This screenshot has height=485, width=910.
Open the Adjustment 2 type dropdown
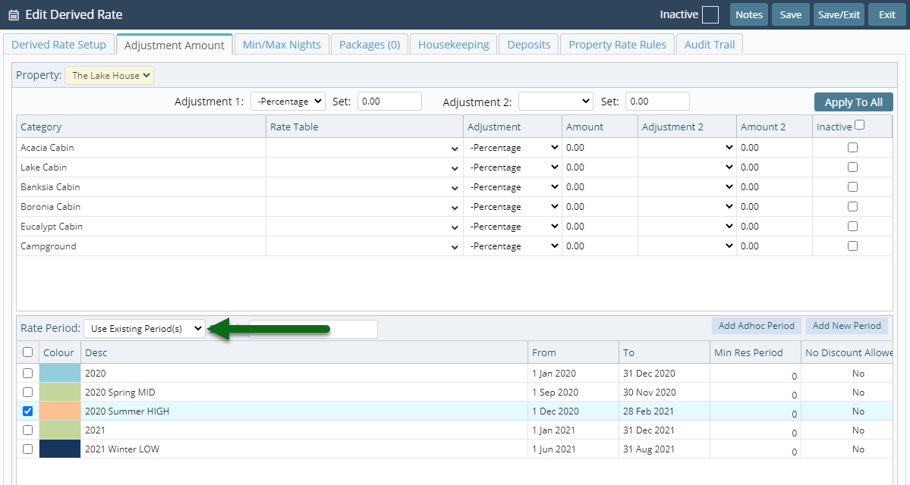point(556,102)
